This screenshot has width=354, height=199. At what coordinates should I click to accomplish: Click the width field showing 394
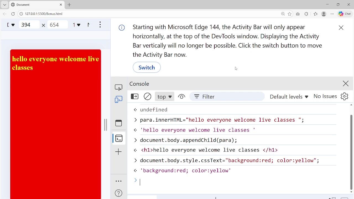[x=29, y=25]
